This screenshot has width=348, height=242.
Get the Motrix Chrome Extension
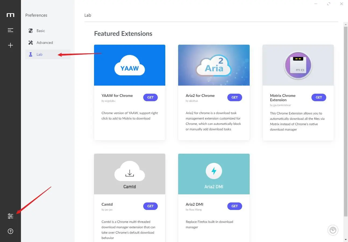click(x=319, y=97)
